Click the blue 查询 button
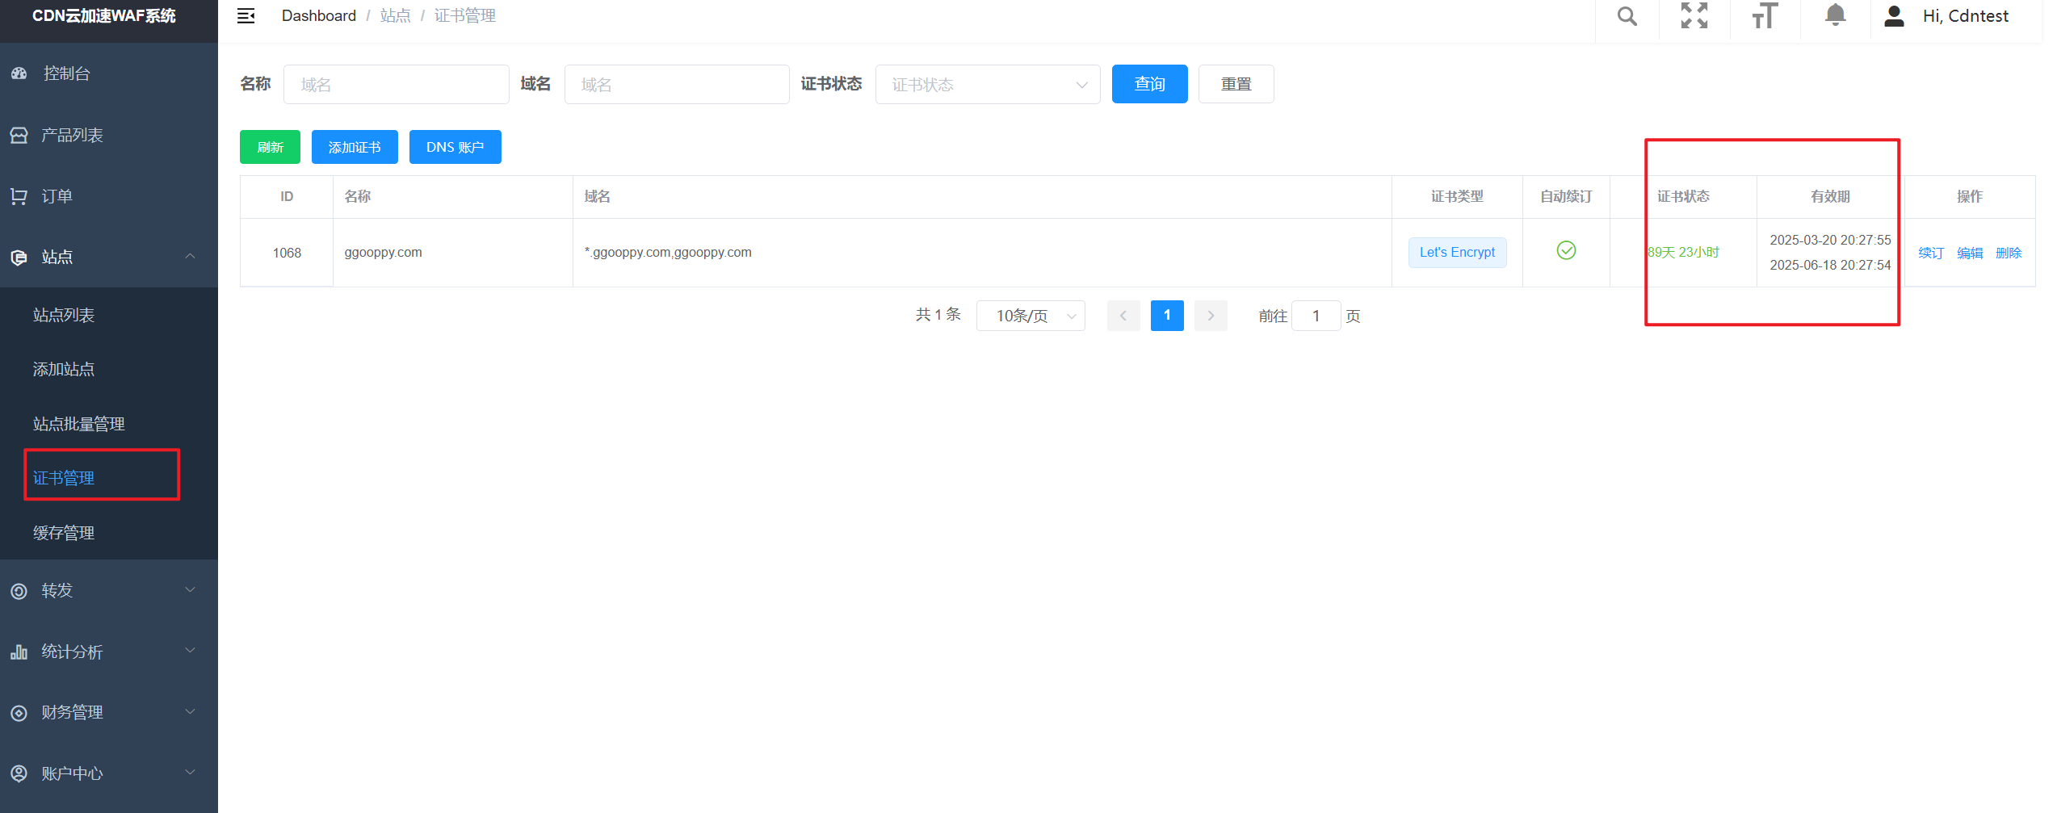2057x813 pixels. tap(1148, 84)
